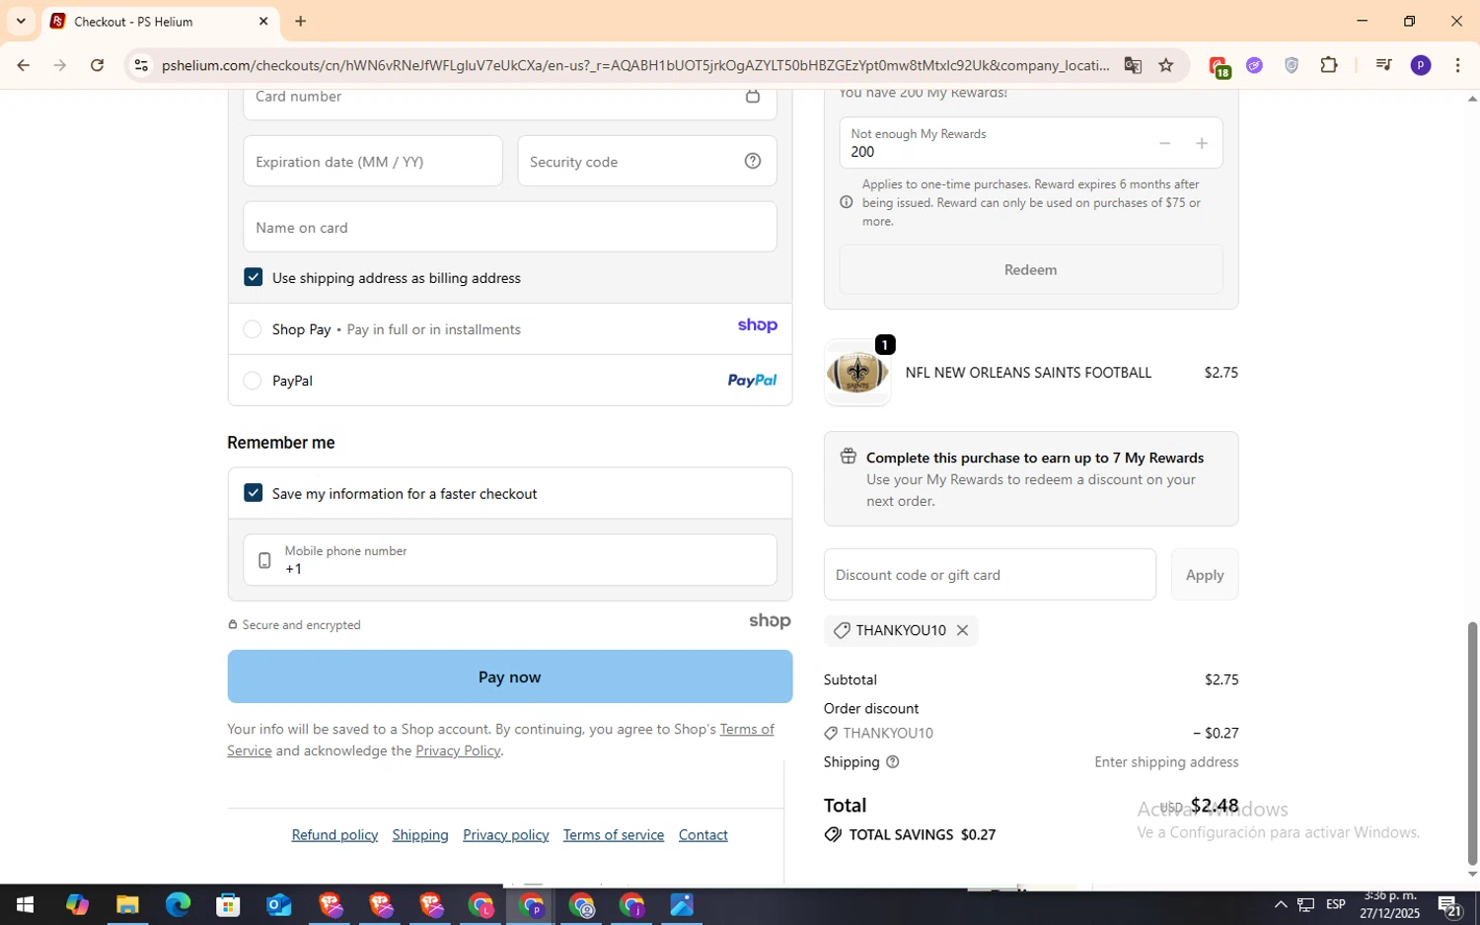View site information icon in the address bar
Viewport: 1480px width, 925px height.
pyautogui.click(x=141, y=65)
